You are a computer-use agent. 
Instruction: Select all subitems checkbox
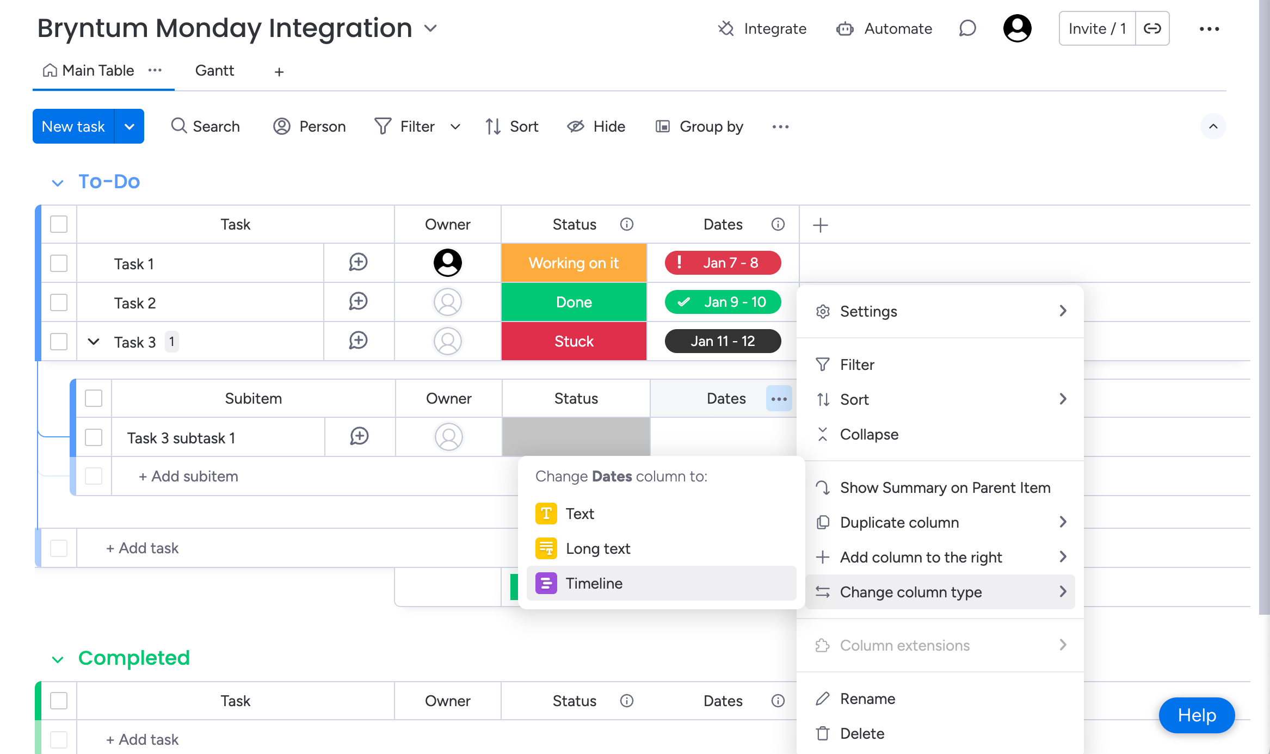point(94,398)
